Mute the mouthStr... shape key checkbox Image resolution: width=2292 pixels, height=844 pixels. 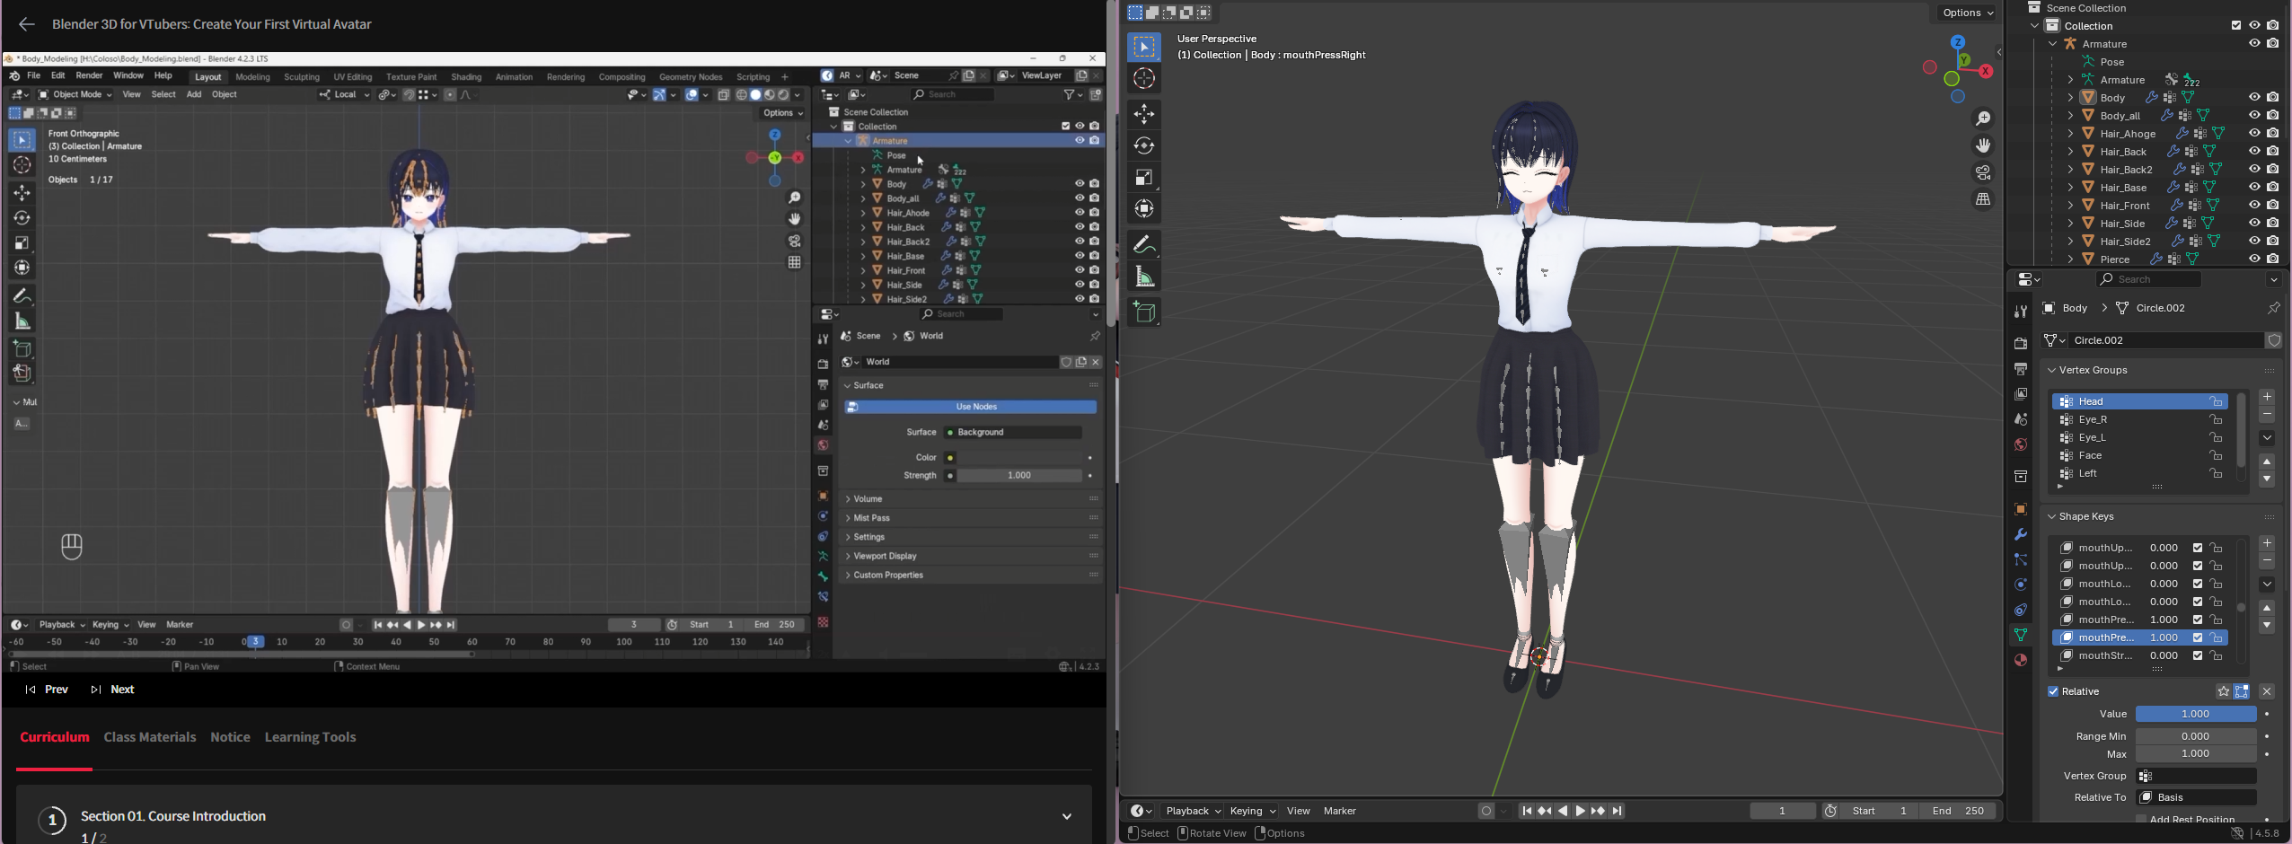(2198, 655)
